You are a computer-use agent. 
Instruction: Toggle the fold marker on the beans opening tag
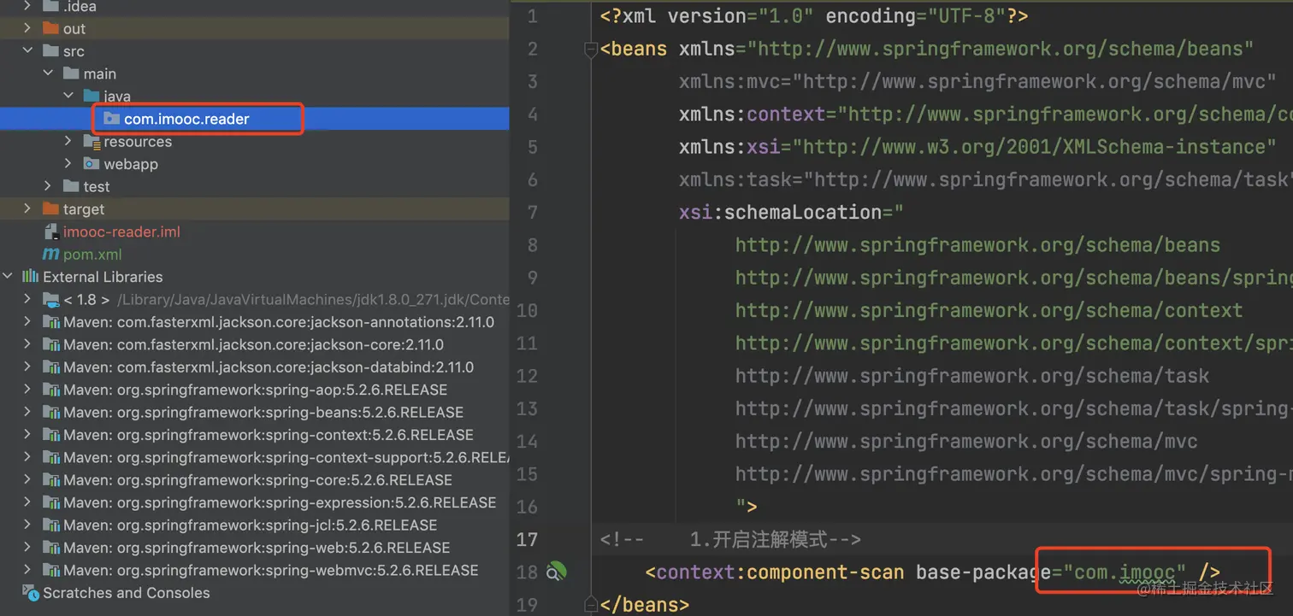(590, 50)
